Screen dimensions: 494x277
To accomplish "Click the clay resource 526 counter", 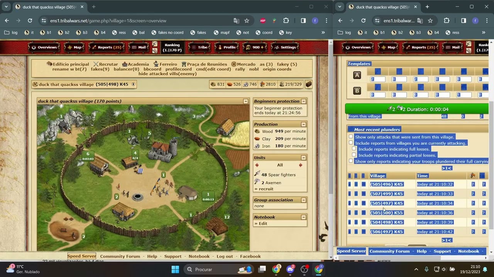I will pos(234,84).
